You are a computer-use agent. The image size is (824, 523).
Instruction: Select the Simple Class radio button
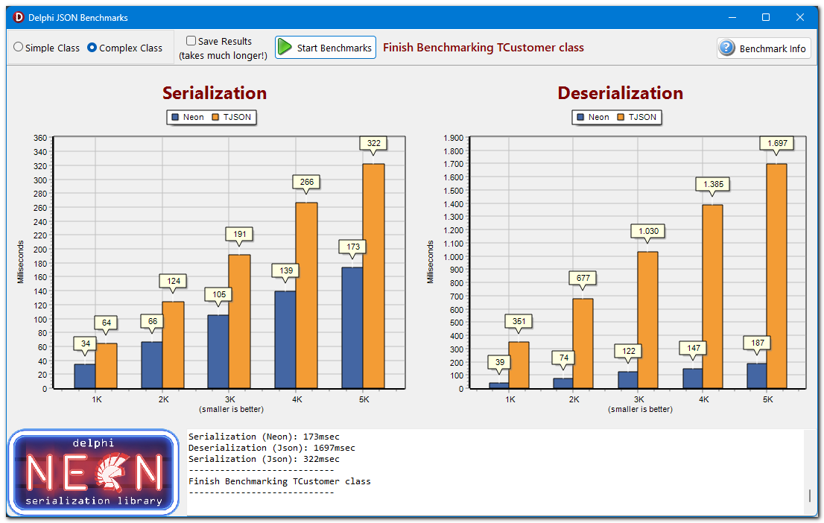coord(46,48)
